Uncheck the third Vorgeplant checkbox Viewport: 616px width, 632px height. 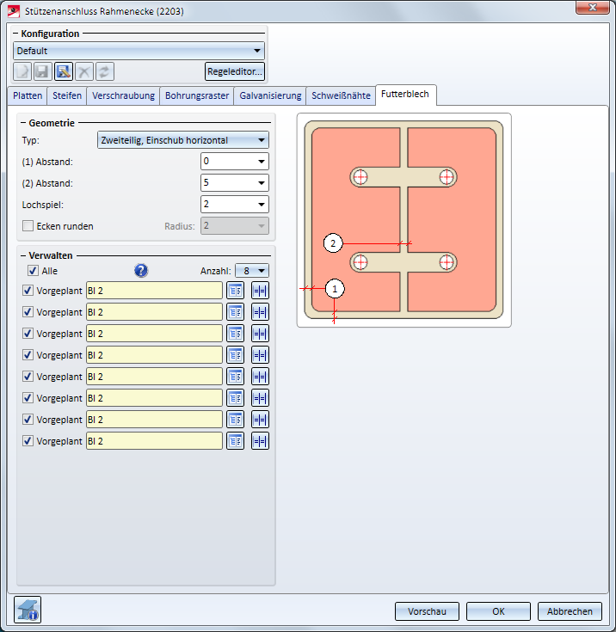[28, 334]
